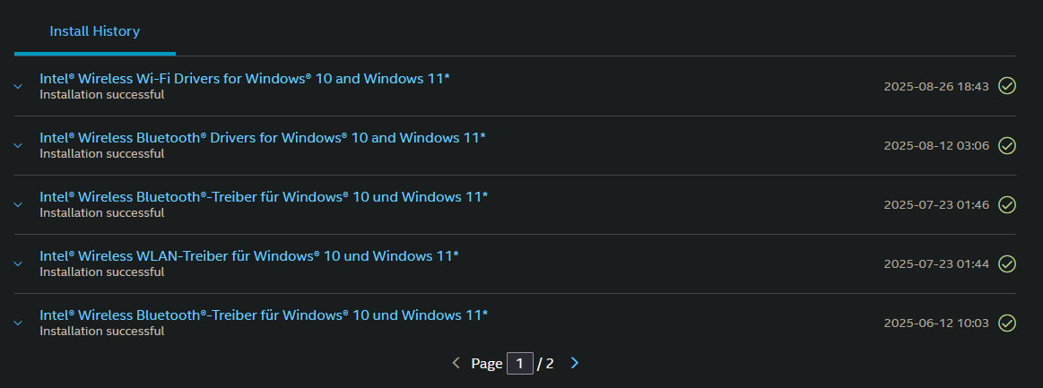
Task: Go to the previous page arrow
Action: (456, 363)
